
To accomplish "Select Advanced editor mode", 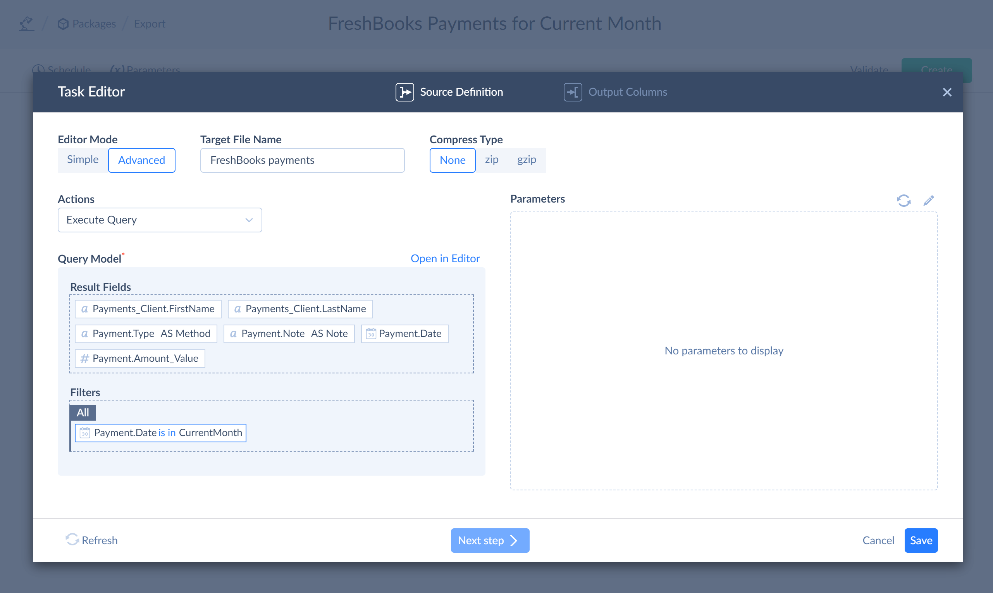I will click(141, 160).
